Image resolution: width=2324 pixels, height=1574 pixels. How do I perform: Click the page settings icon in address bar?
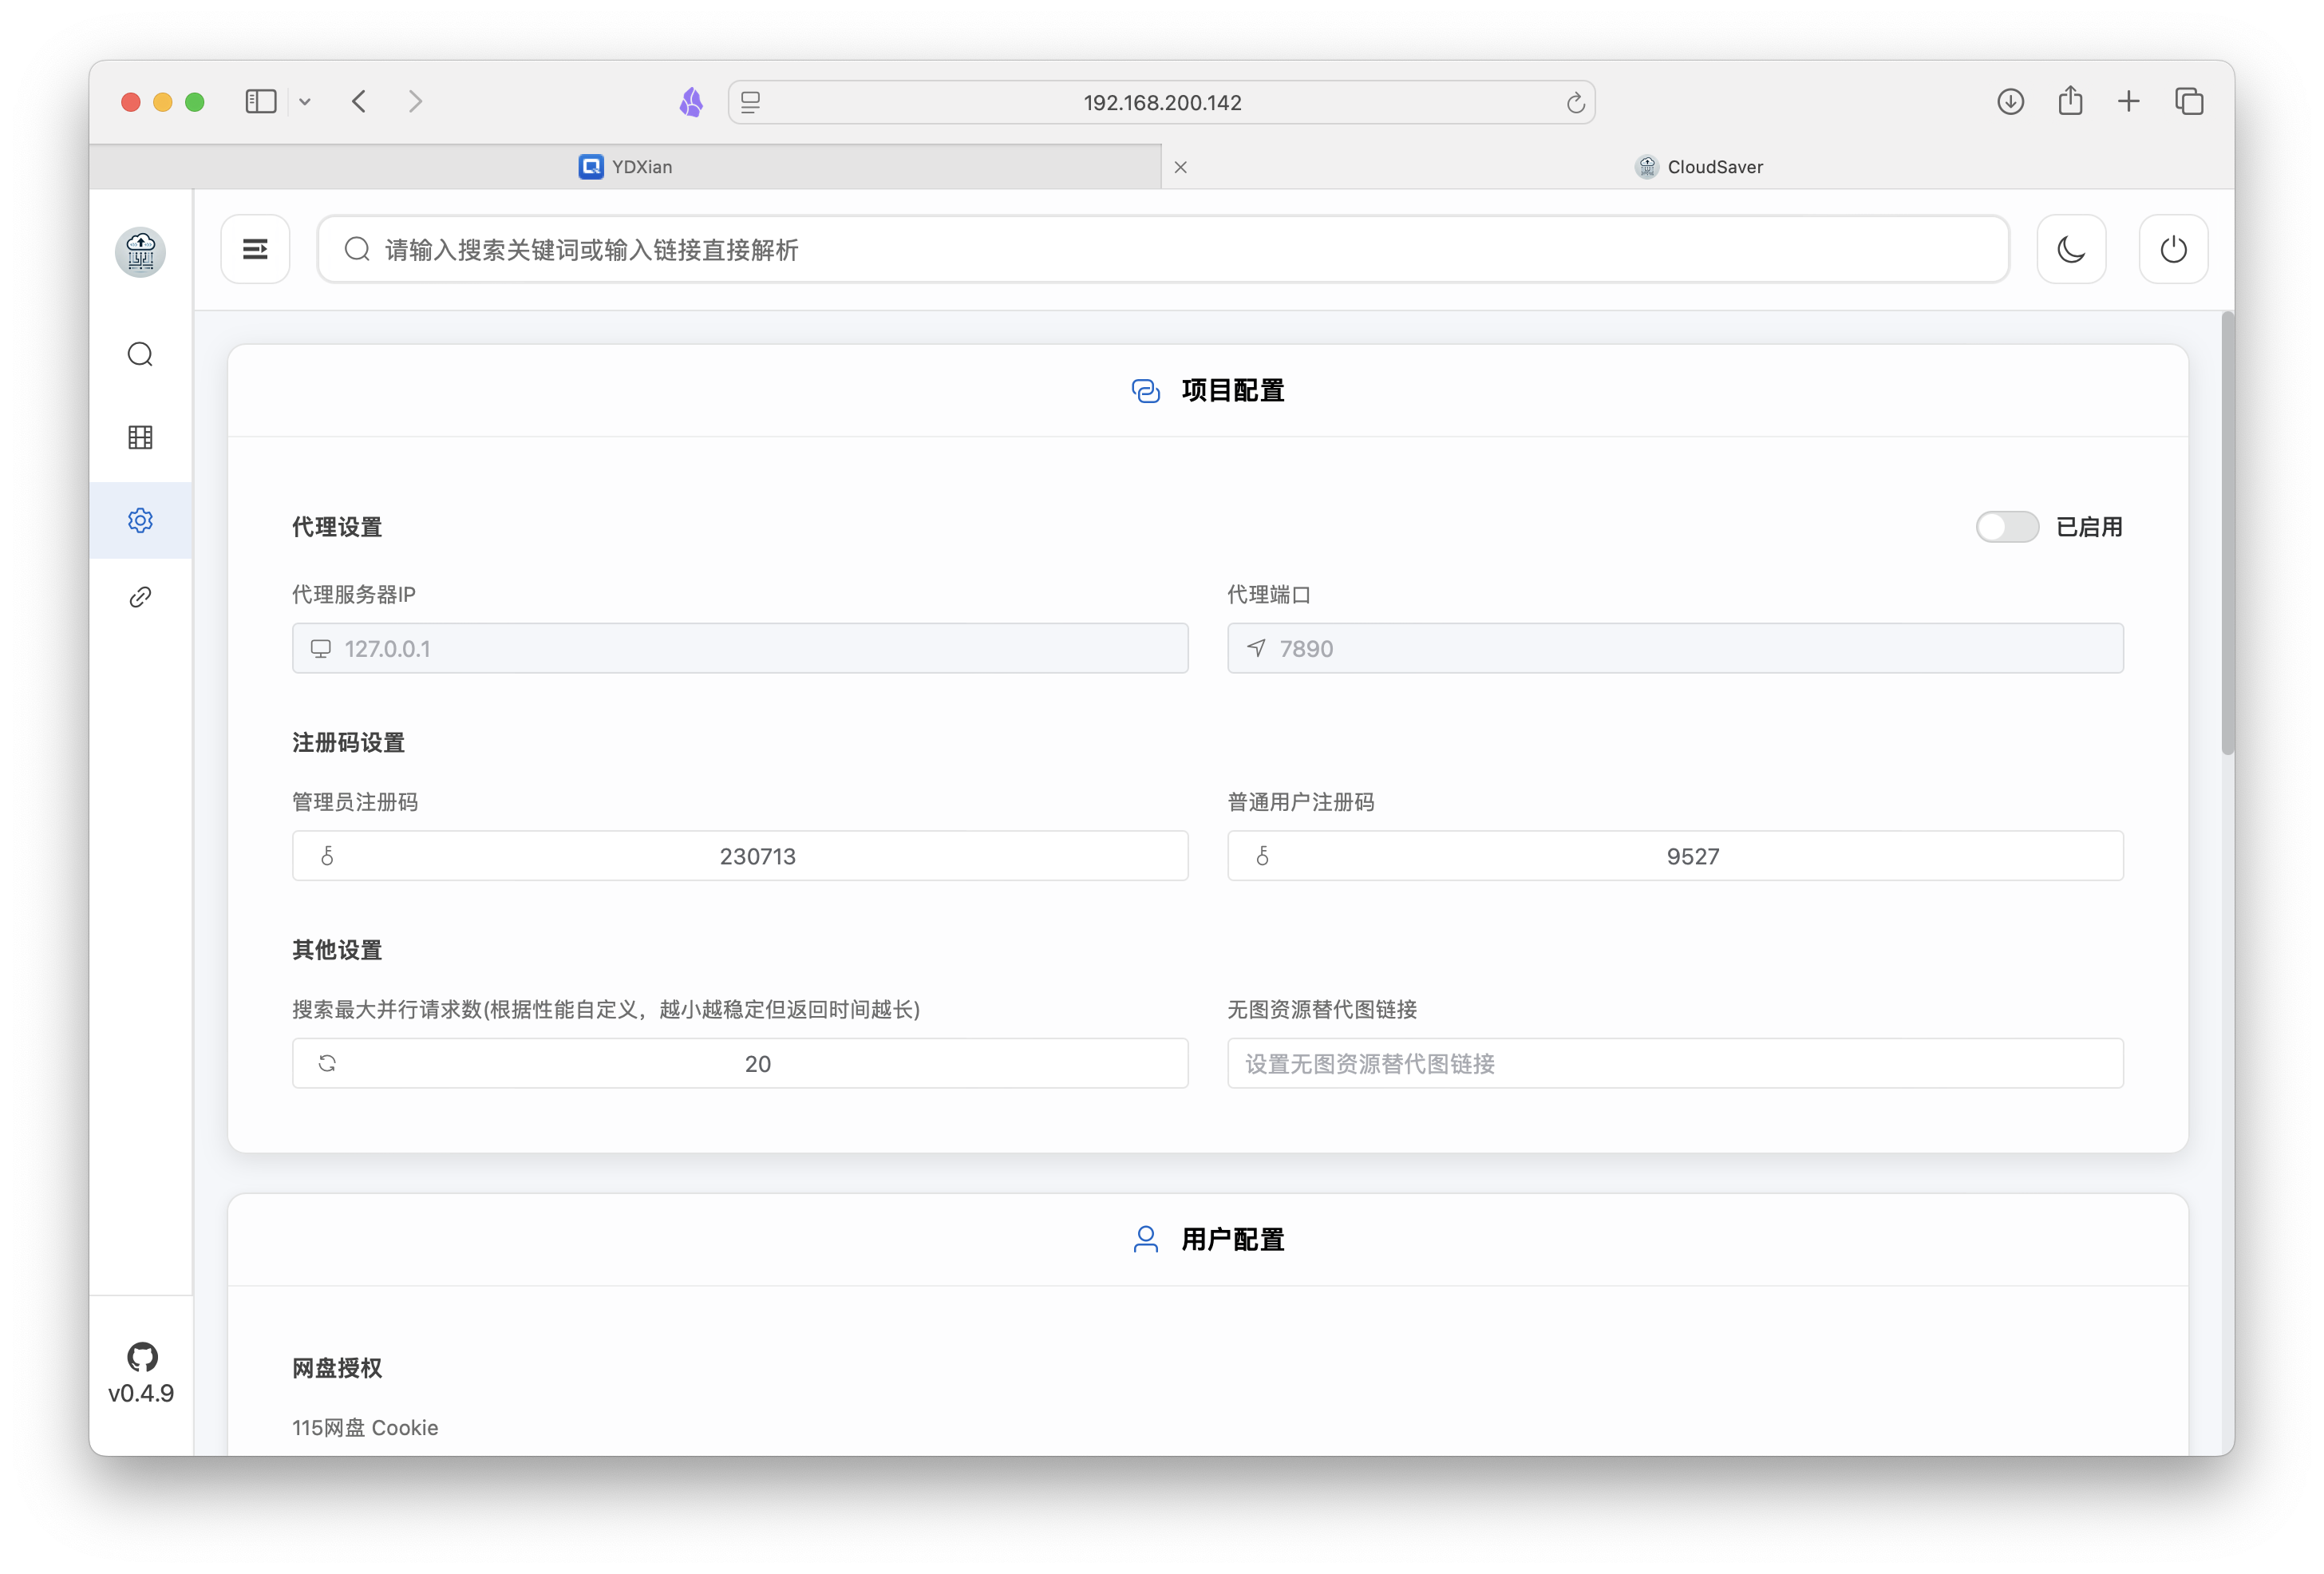(x=751, y=102)
